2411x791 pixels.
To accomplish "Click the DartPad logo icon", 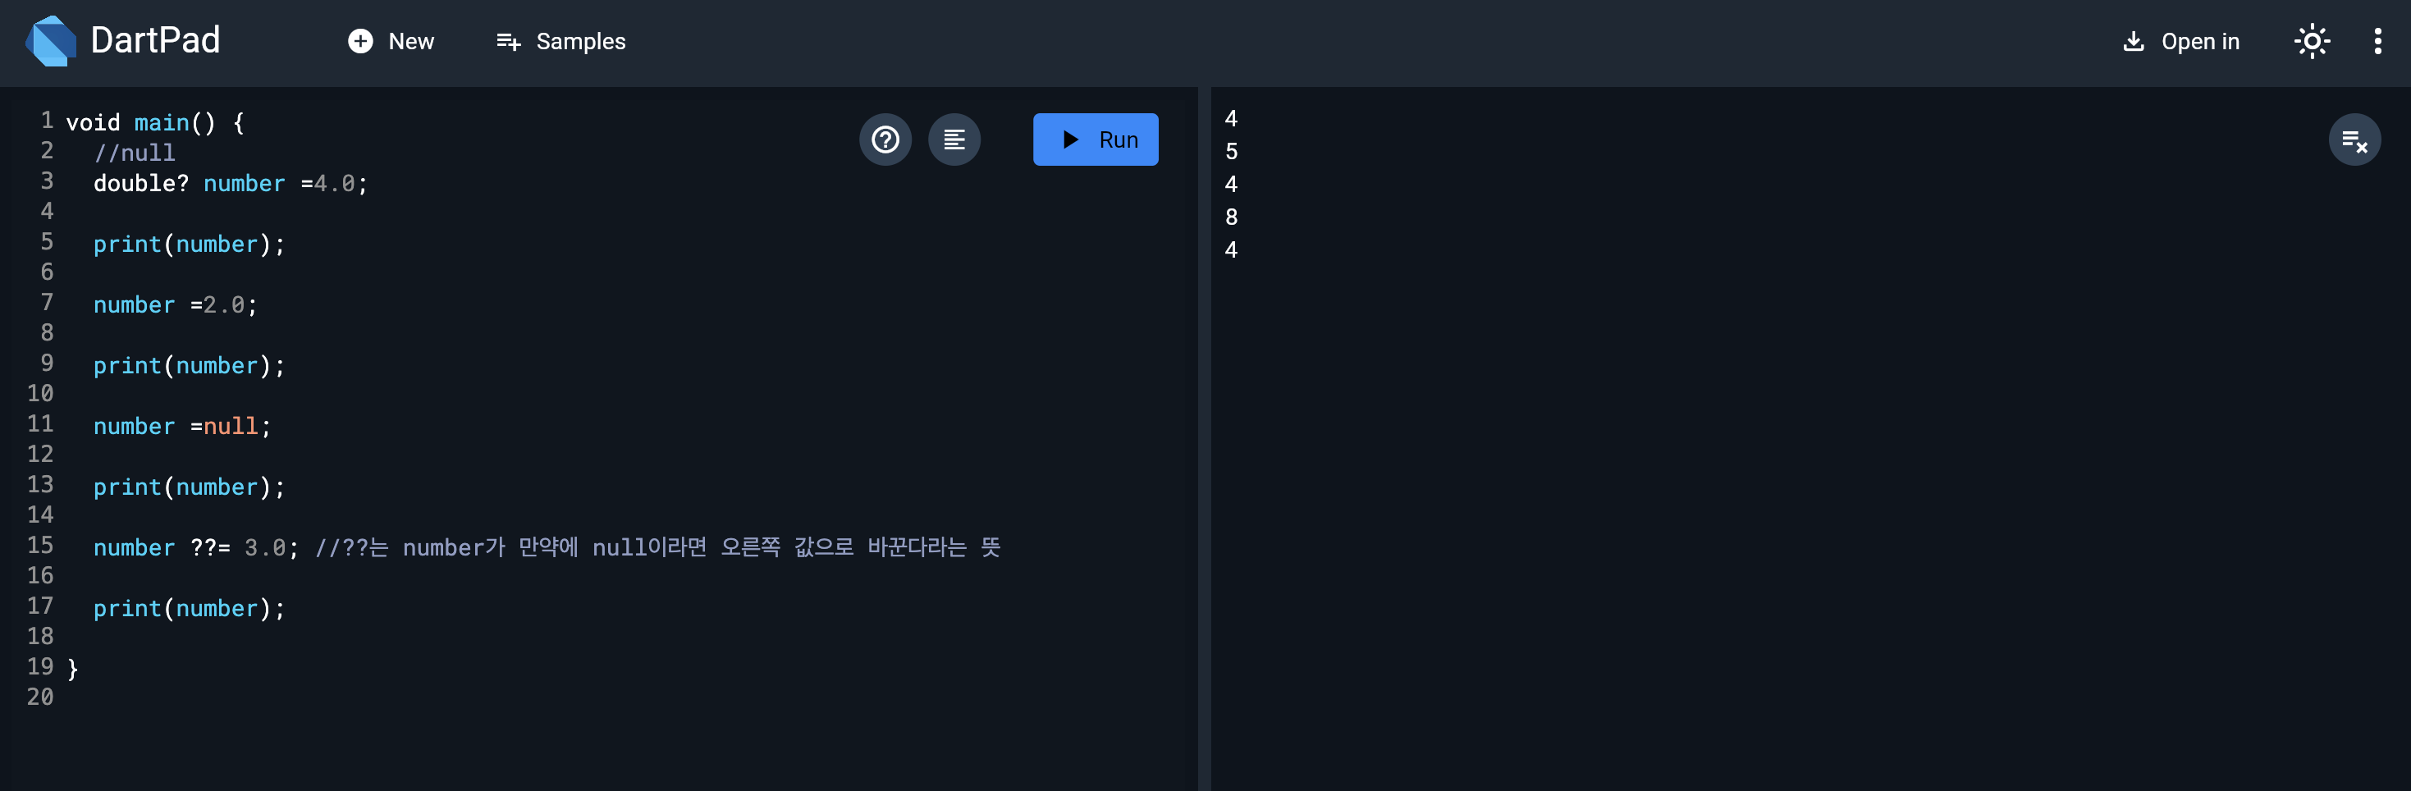I will [x=52, y=41].
